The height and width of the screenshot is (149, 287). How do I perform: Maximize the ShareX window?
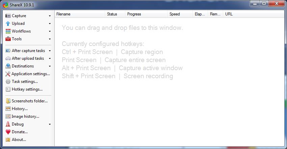tap(264, 3)
